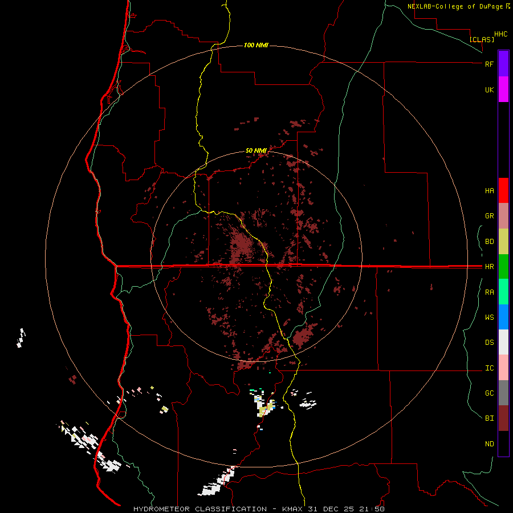The width and height of the screenshot is (513, 513).
Task: Click the WS blue legend swatch
Action: pyautogui.click(x=503, y=317)
